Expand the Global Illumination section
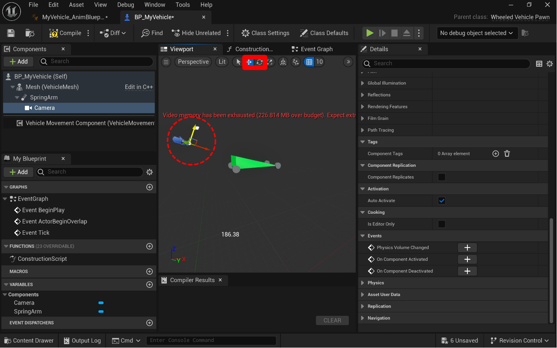The image size is (557, 348). coord(362,83)
